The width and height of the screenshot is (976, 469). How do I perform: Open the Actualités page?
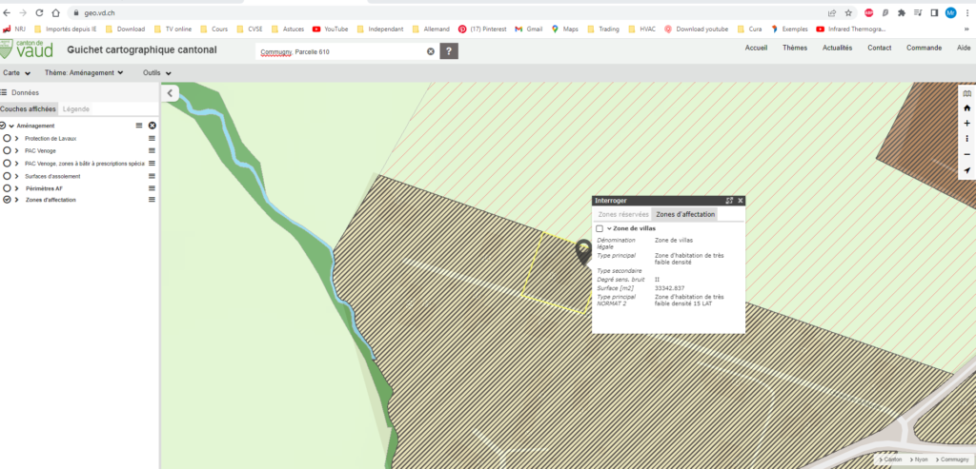[x=837, y=48]
